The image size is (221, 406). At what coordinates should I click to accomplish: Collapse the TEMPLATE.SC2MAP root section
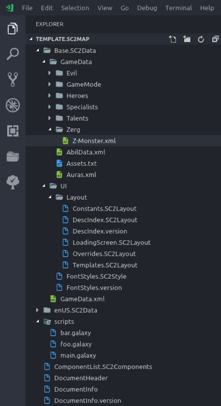tap(31, 39)
